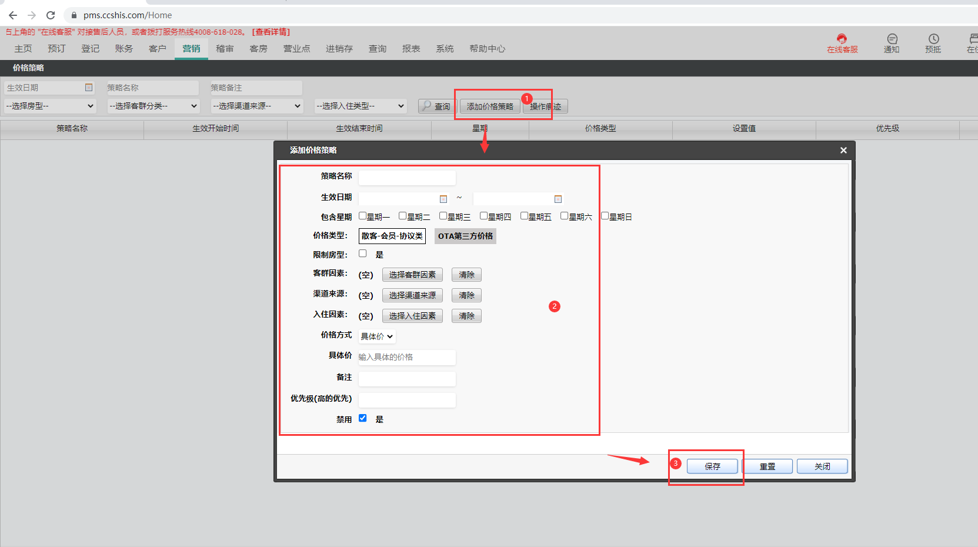This screenshot has width=978, height=547.
Task: Click the 查看详情 link
Action: 271,32
